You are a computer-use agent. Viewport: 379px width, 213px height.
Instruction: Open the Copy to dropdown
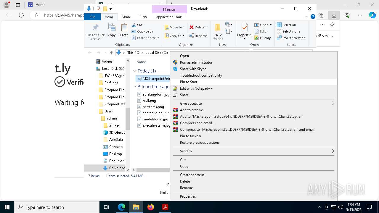(174, 36)
